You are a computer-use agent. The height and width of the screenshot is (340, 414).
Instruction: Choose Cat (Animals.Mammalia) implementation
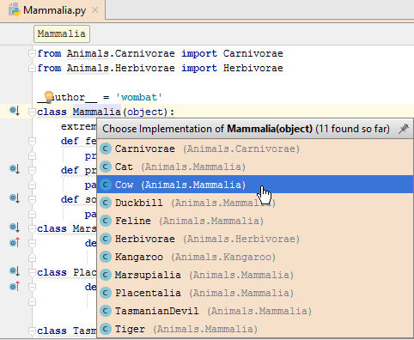[255, 167]
